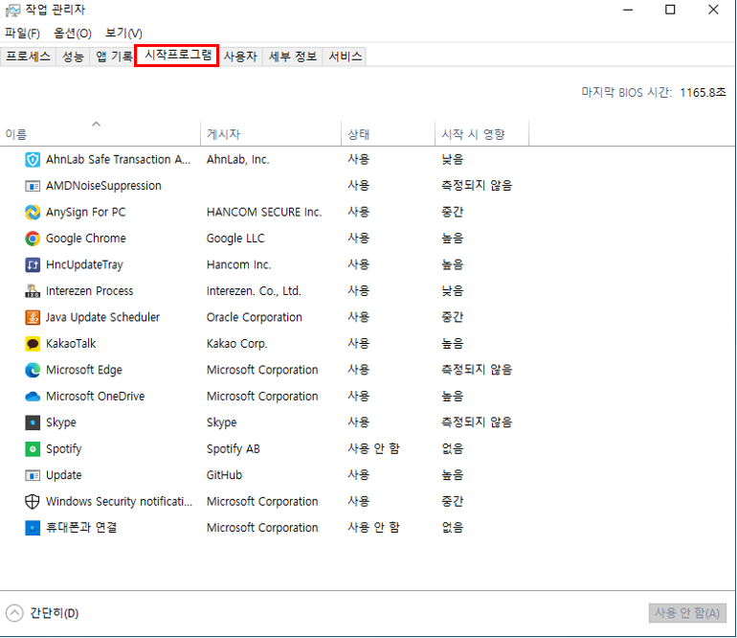Click the Spotify AB publisher cell
This screenshot has height=638, width=737.
pos(234,449)
